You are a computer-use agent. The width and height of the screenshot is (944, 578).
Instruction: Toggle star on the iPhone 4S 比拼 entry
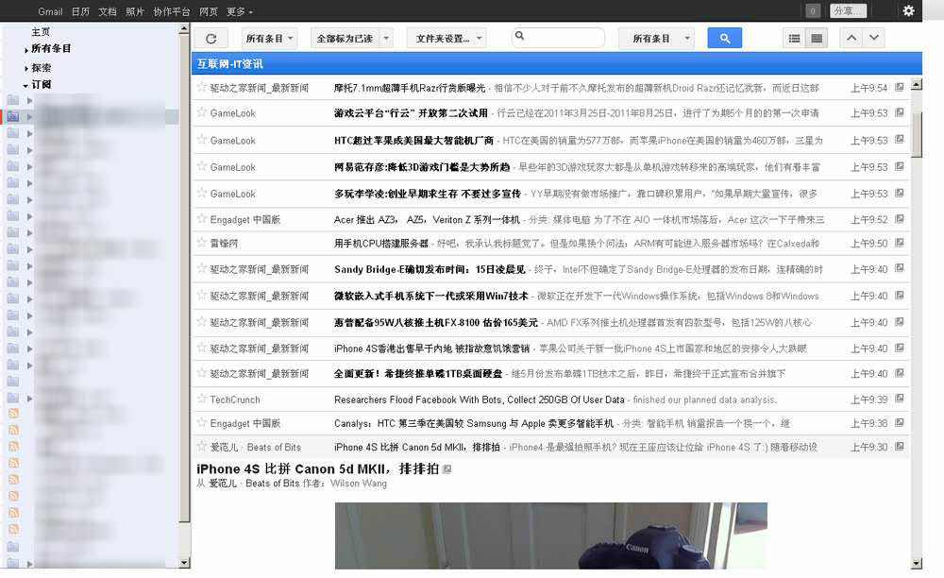point(200,446)
